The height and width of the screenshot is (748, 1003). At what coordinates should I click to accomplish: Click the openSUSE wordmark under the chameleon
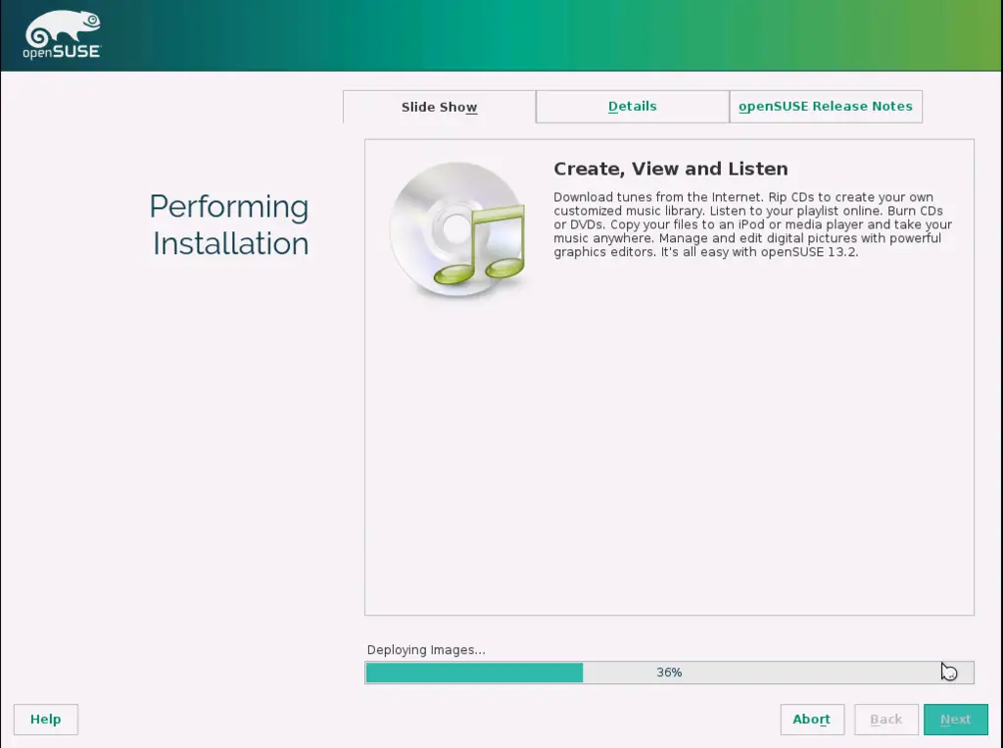pyautogui.click(x=62, y=51)
